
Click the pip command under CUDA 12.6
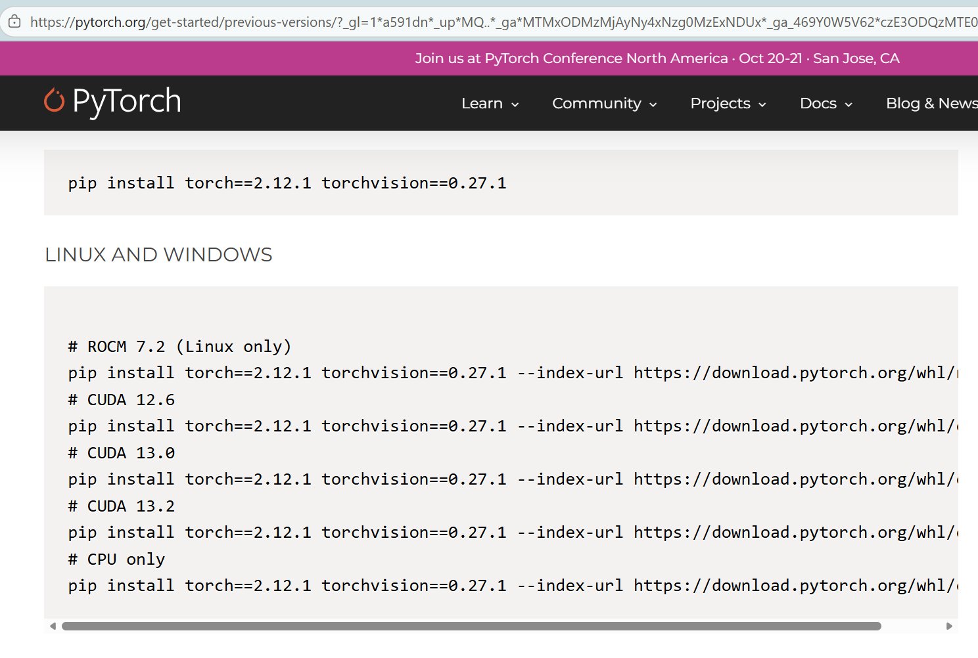click(x=513, y=426)
